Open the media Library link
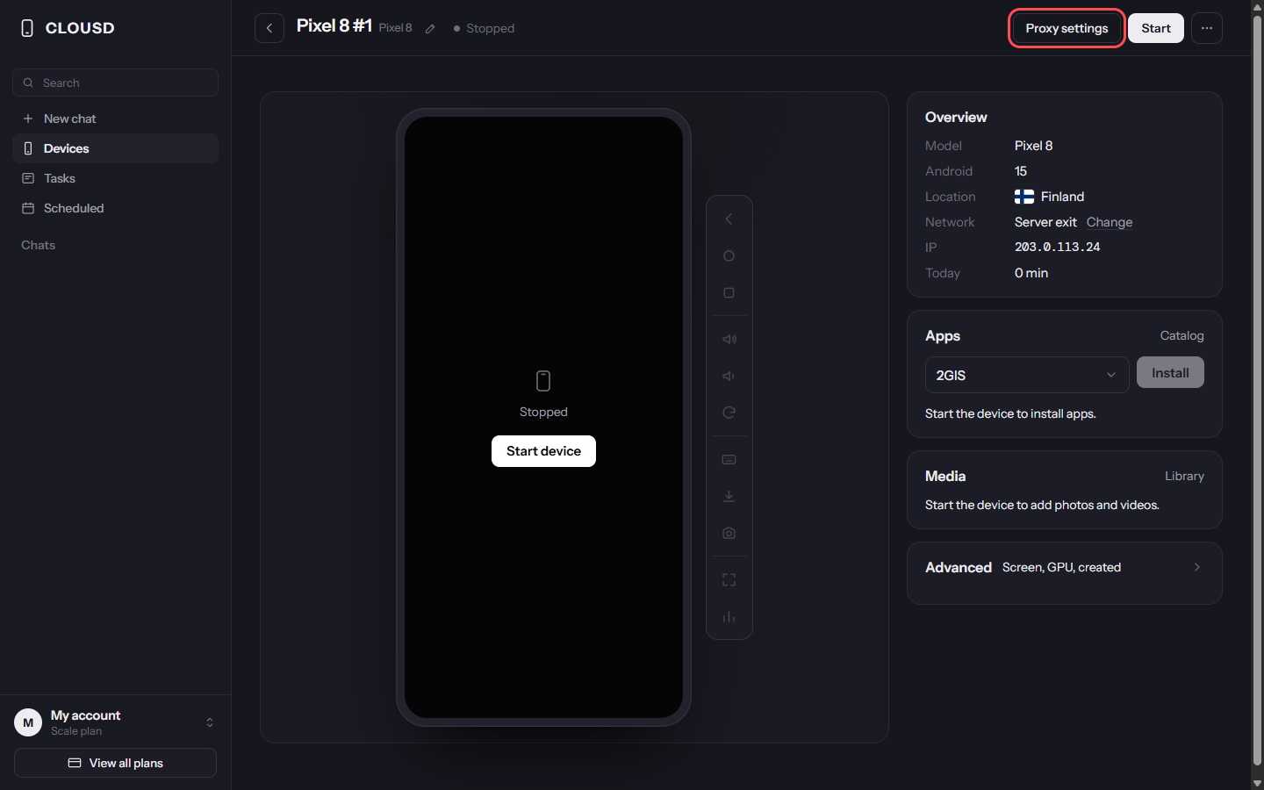Image resolution: width=1264 pixels, height=790 pixels. (1184, 476)
